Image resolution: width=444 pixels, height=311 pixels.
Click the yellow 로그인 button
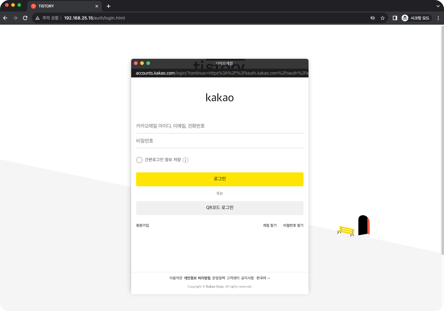[220, 179]
